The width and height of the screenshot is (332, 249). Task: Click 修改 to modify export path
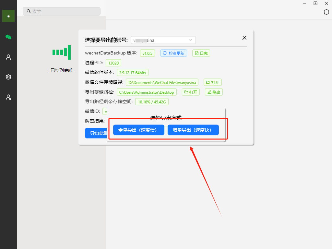coord(214,92)
